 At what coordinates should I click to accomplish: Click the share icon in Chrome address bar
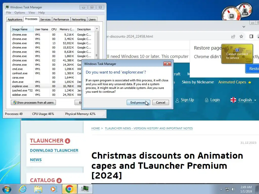click(x=233, y=36)
